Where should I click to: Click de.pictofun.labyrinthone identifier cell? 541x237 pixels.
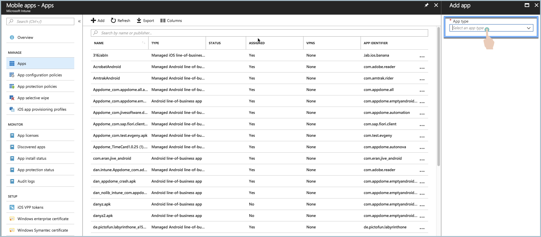click(385, 227)
